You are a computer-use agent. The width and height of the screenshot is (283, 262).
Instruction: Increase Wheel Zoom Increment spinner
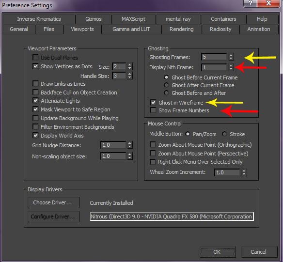coord(244,170)
